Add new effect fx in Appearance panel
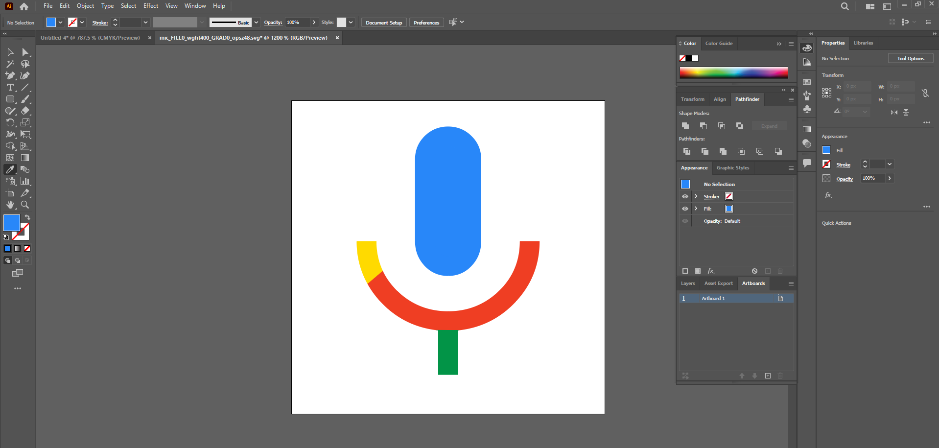 tap(711, 271)
